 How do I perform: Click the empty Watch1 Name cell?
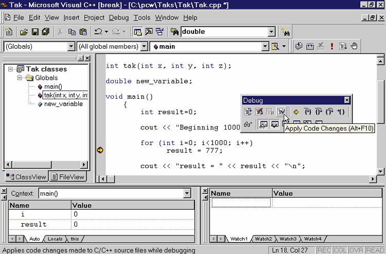[241, 203]
